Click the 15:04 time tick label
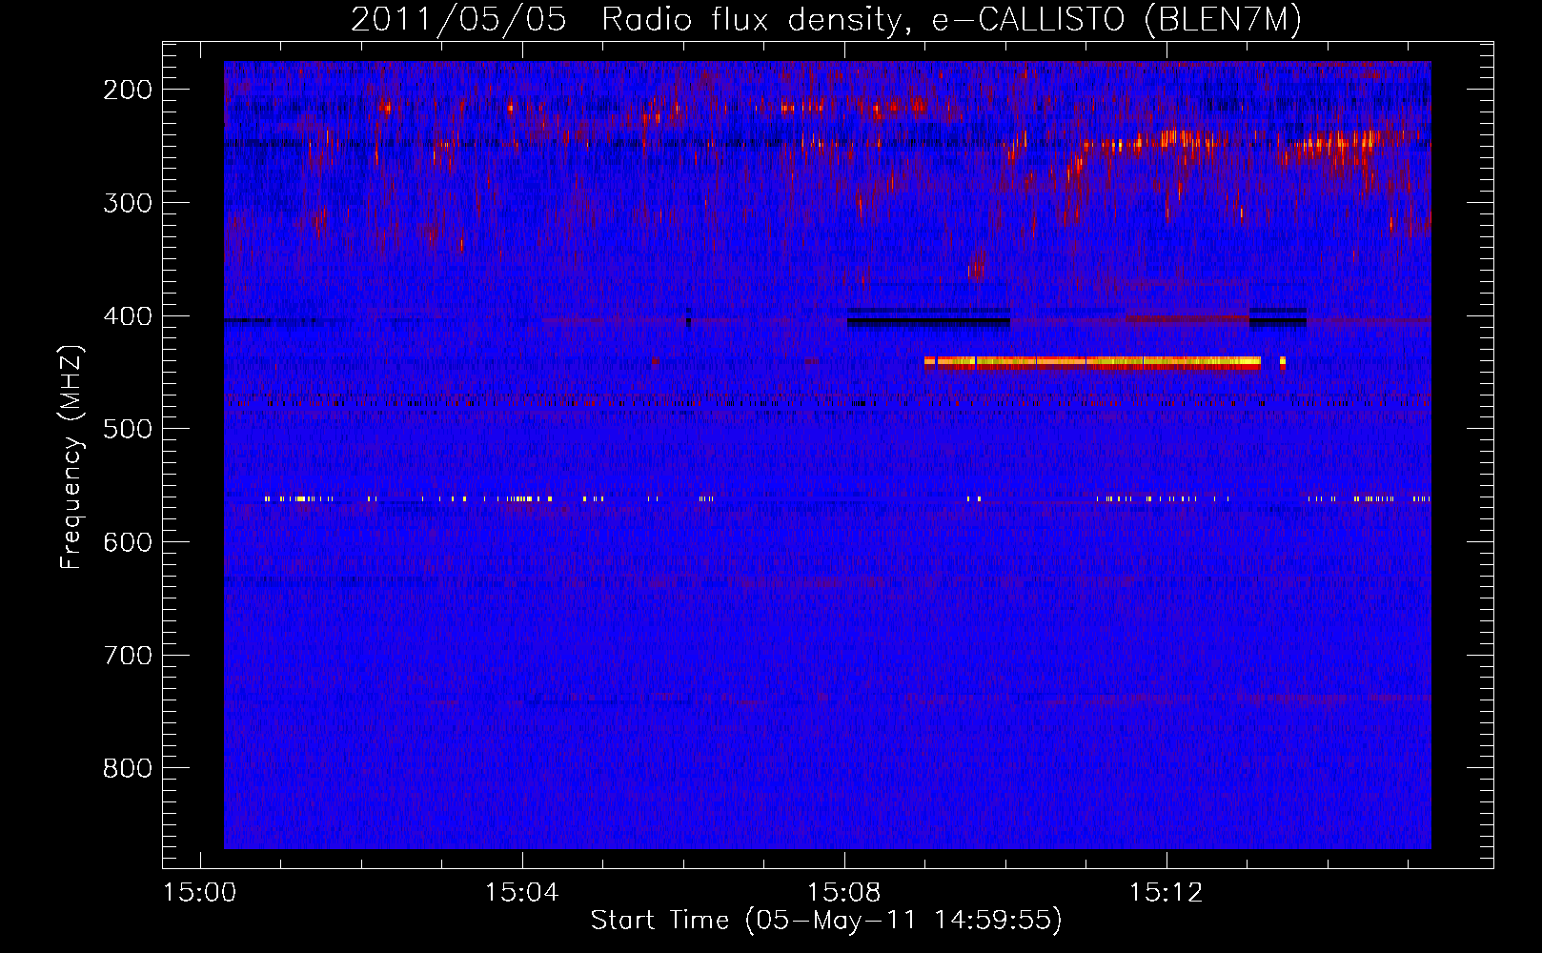 (x=521, y=893)
